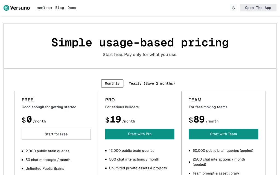Viewport: 280px width, 175px height.
Task: Click 'Good enough for getting started' text
Action: (x=49, y=107)
